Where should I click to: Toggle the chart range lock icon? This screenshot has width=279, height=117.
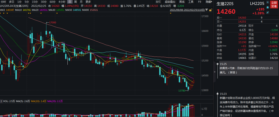pyautogui.click(x=211, y=10)
